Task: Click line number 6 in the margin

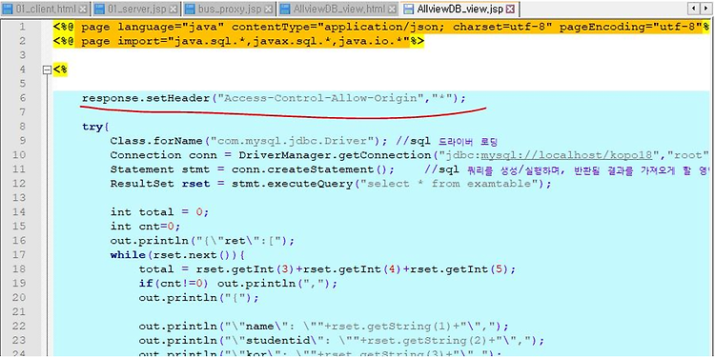Action: click(x=23, y=98)
